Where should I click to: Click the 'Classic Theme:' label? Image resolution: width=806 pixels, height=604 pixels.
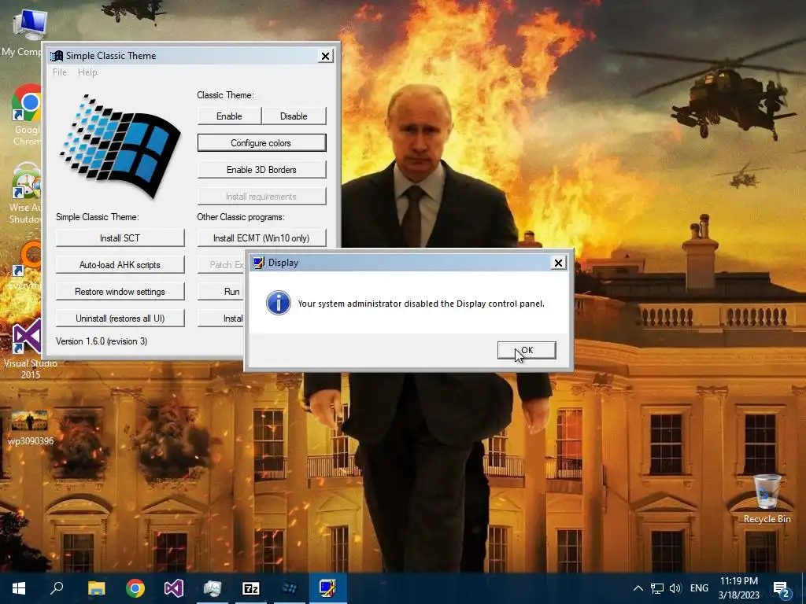point(225,95)
